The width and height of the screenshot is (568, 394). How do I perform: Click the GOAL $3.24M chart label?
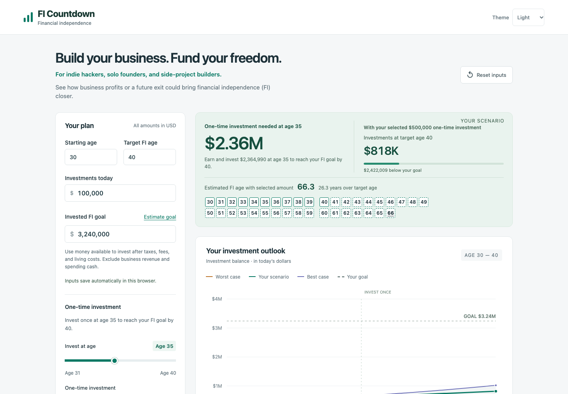480,316
